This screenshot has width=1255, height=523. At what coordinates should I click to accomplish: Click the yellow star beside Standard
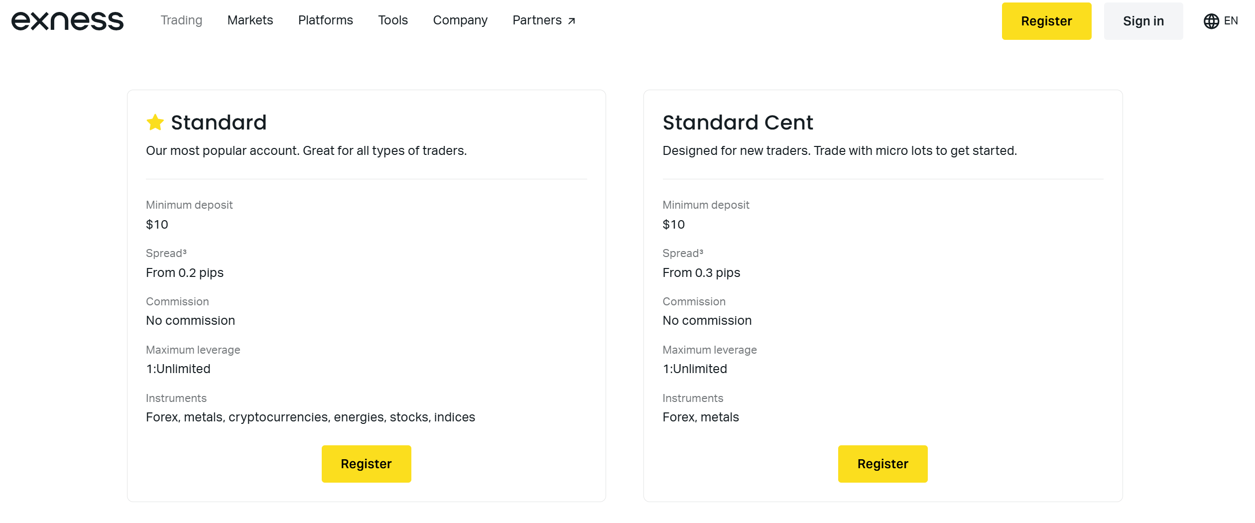[x=155, y=123]
